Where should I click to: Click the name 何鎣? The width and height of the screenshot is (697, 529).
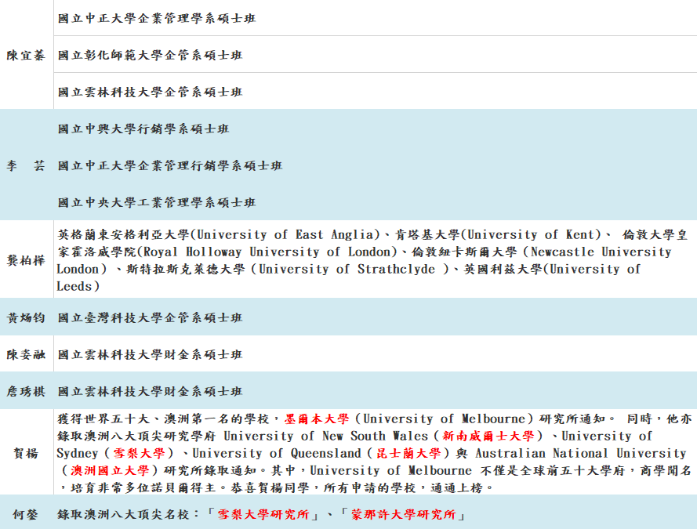[26, 514]
